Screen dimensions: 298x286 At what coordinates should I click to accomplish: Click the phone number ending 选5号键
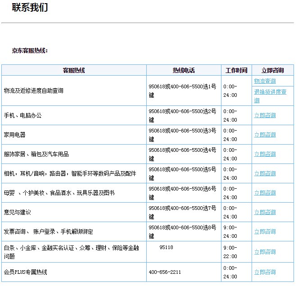pos(182,173)
